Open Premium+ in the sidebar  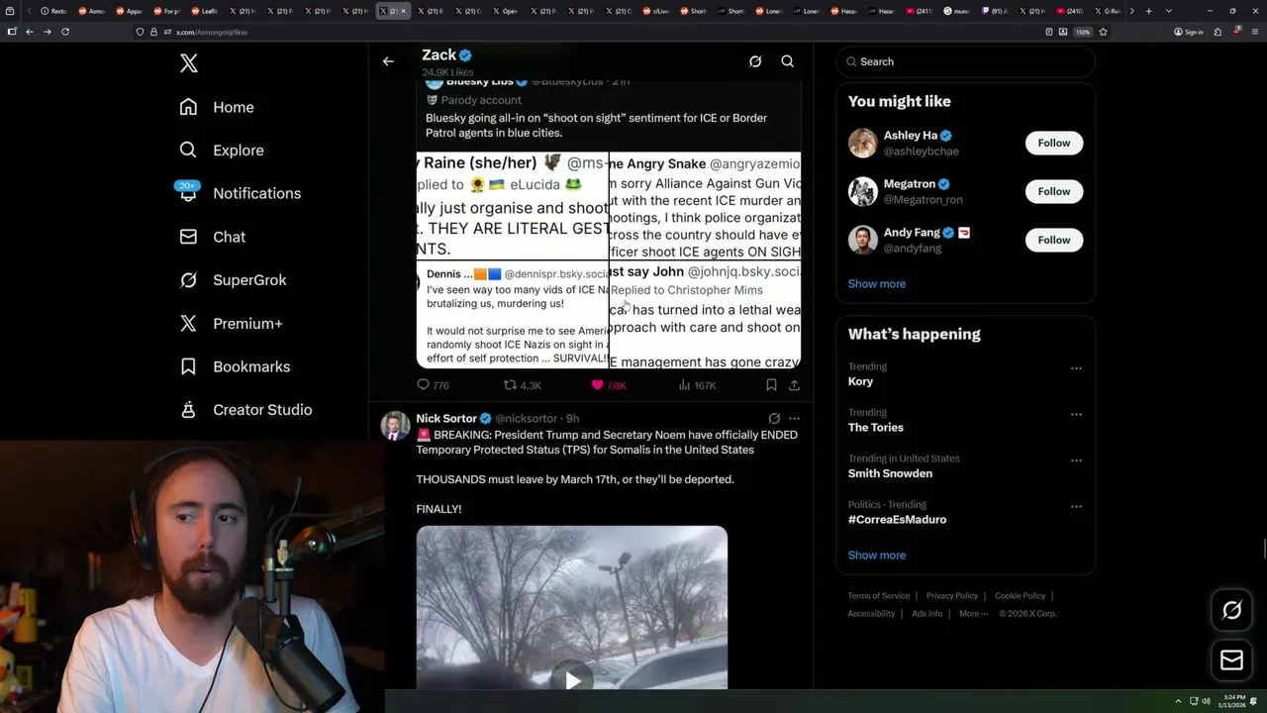tap(231, 323)
